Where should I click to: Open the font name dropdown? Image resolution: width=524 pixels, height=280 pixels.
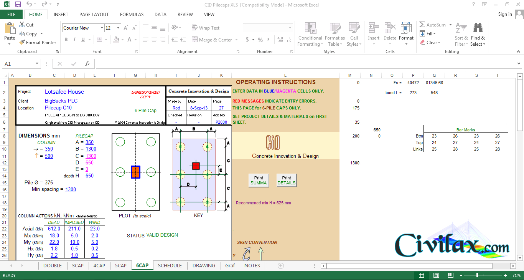click(x=102, y=28)
